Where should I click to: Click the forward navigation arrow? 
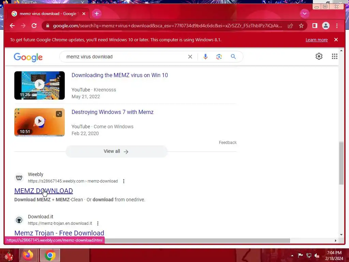[23, 26]
